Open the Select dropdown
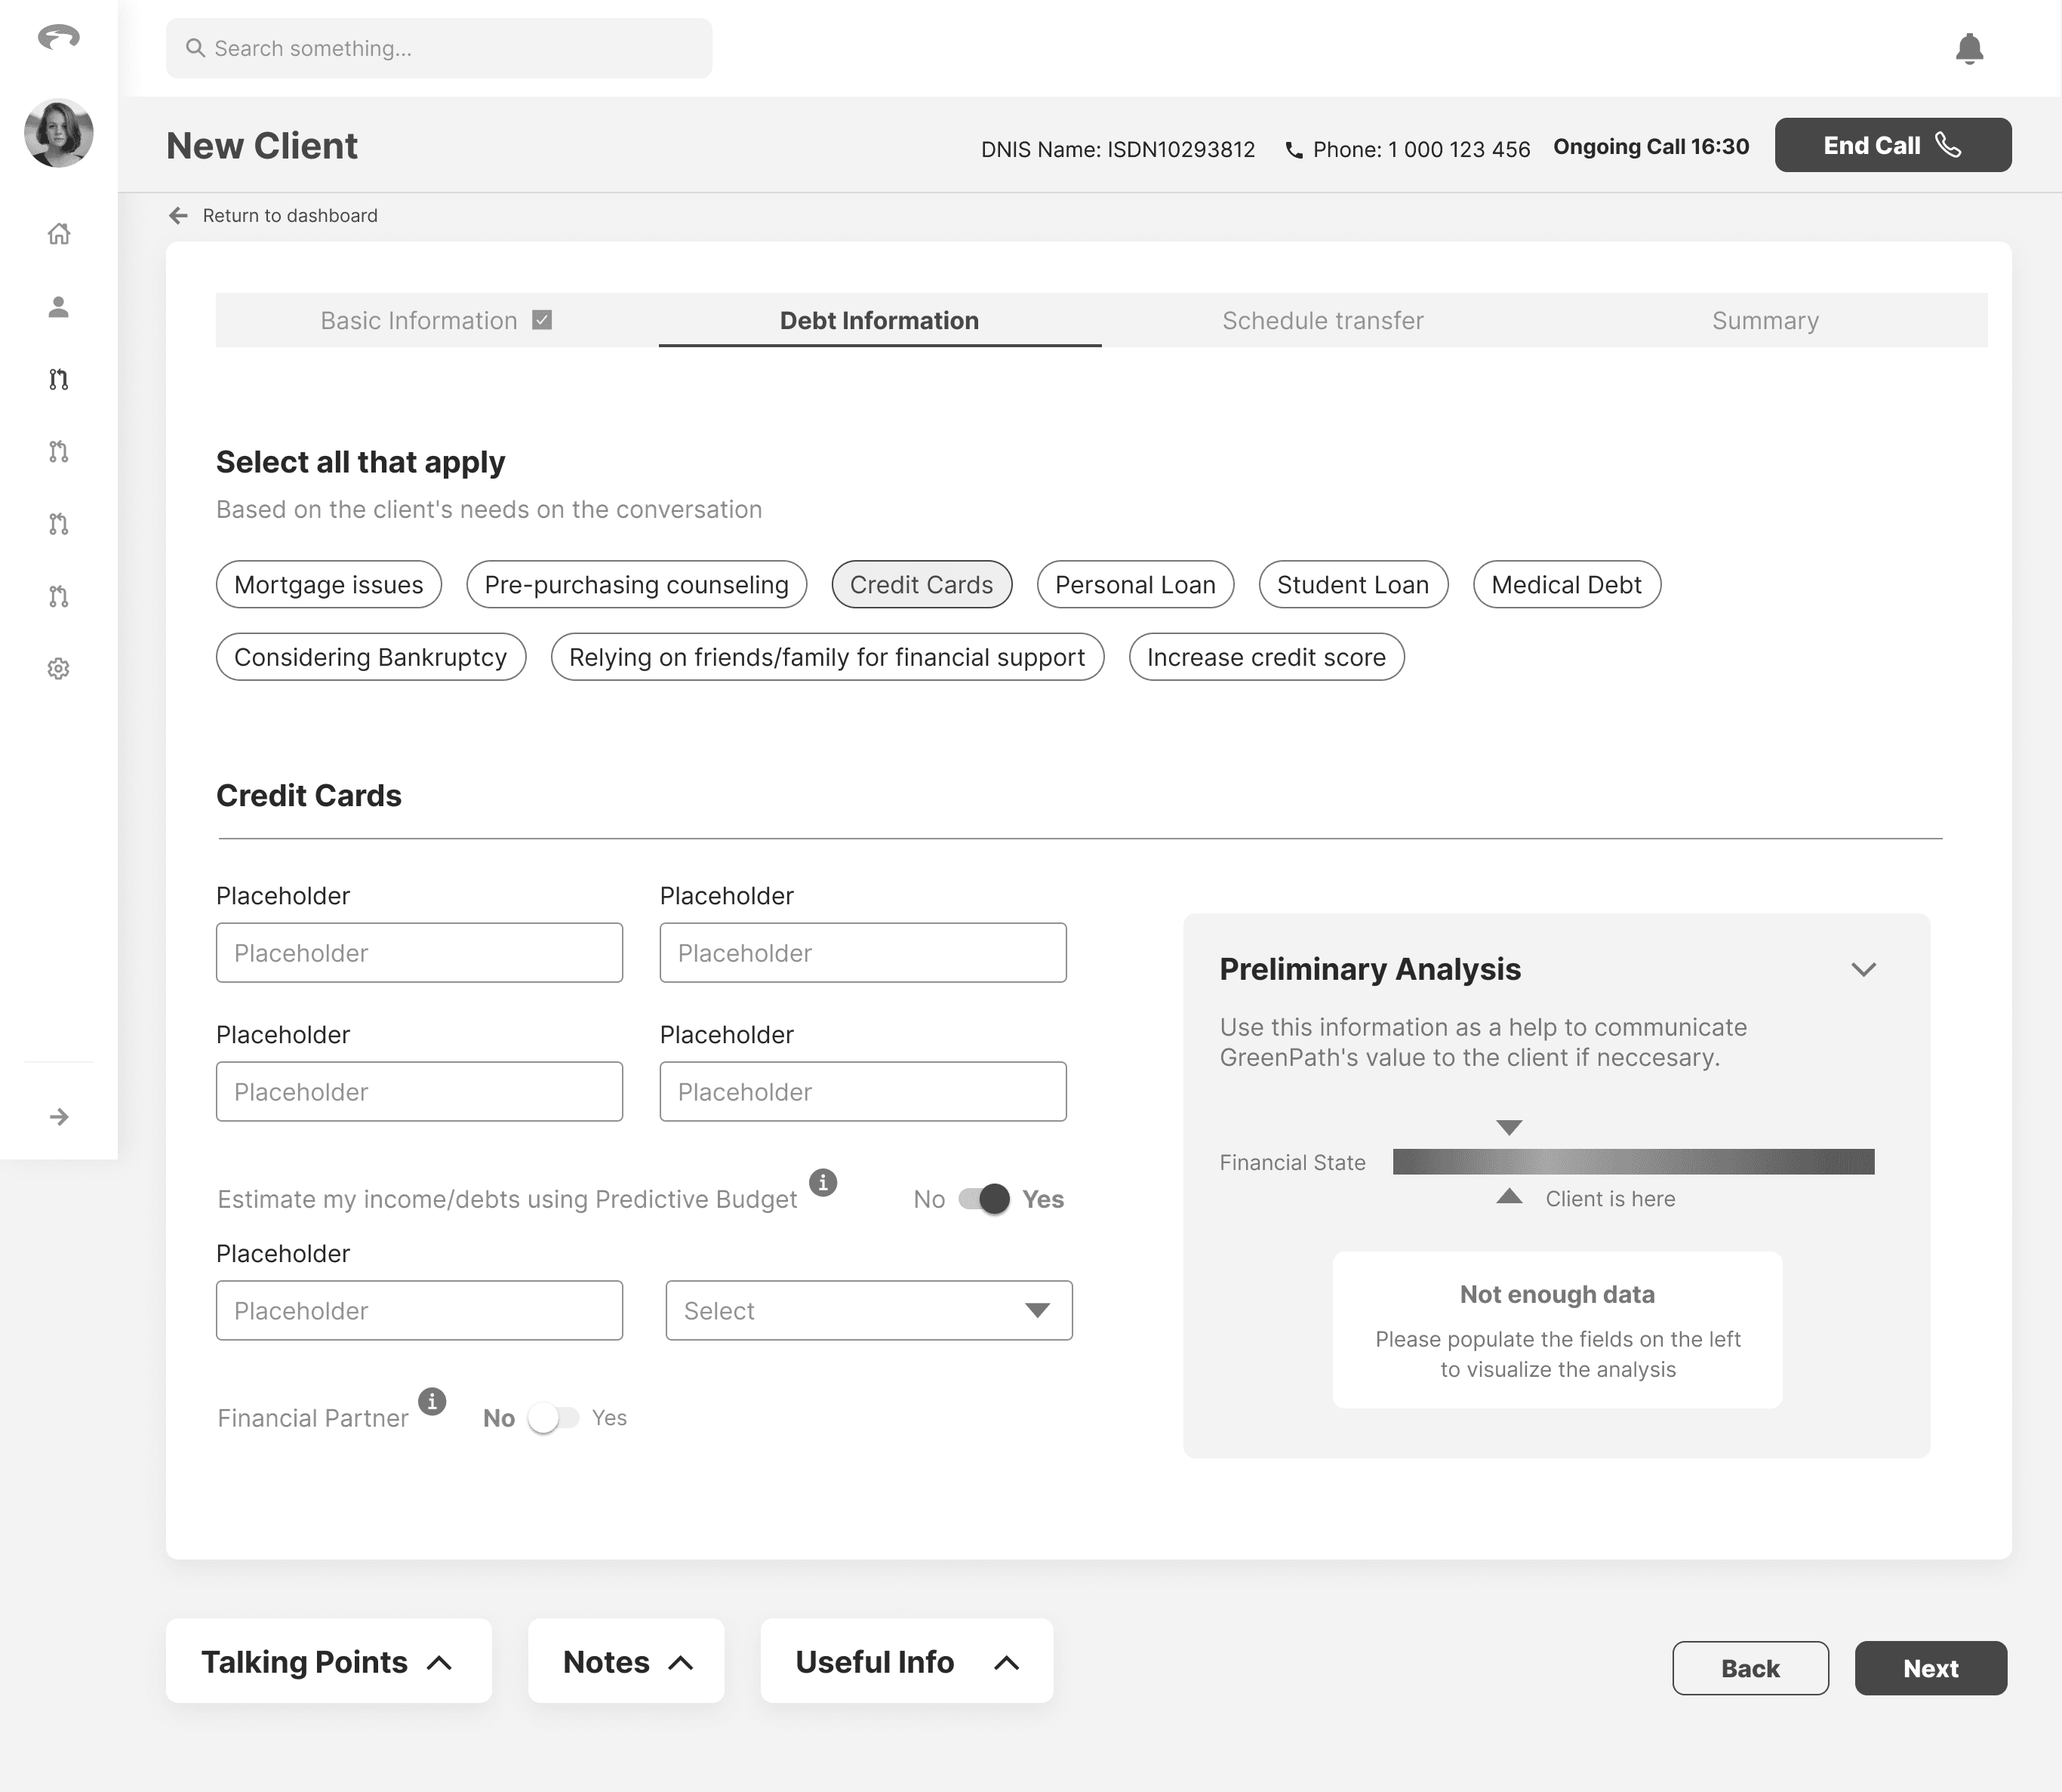Image resolution: width=2062 pixels, height=1792 pixels. coord(868,1311)
